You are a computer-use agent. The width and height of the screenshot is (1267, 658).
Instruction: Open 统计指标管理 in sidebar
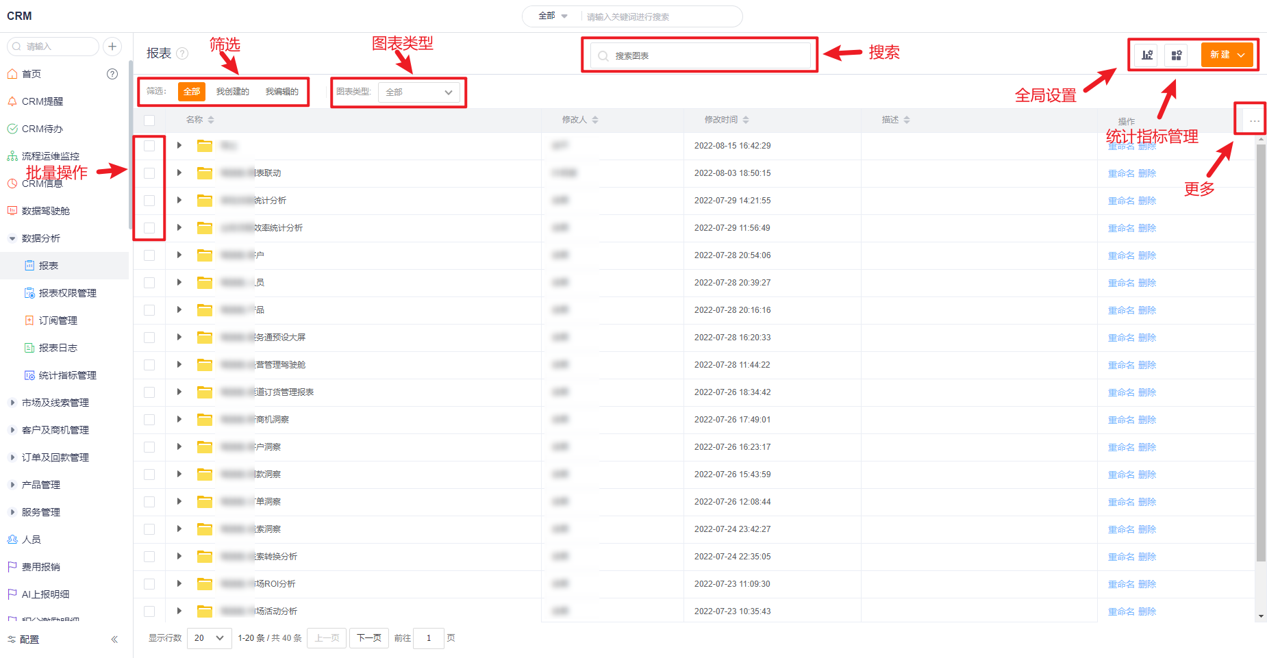click(67, 375)
